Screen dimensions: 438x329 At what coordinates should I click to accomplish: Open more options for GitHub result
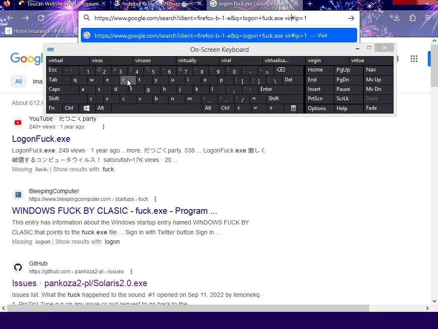(x=131, y=272)
